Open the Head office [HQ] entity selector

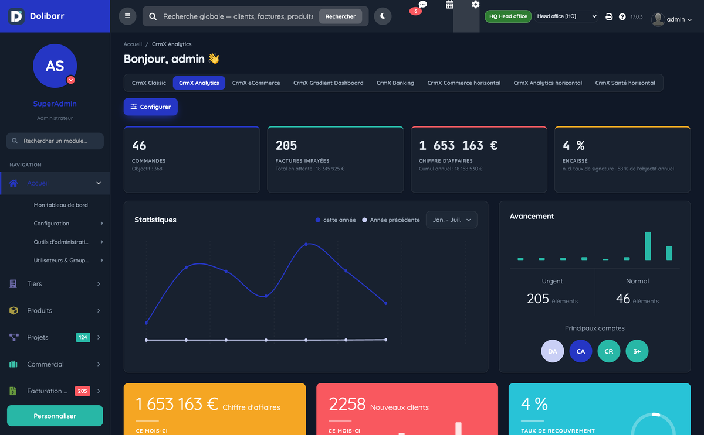point(567,16)
